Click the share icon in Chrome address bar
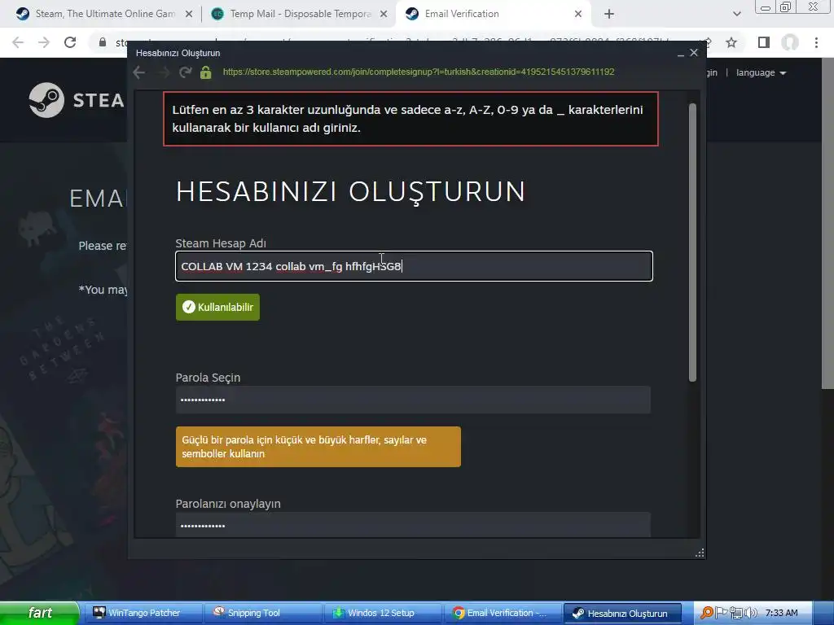 click(x=708, y=42)
